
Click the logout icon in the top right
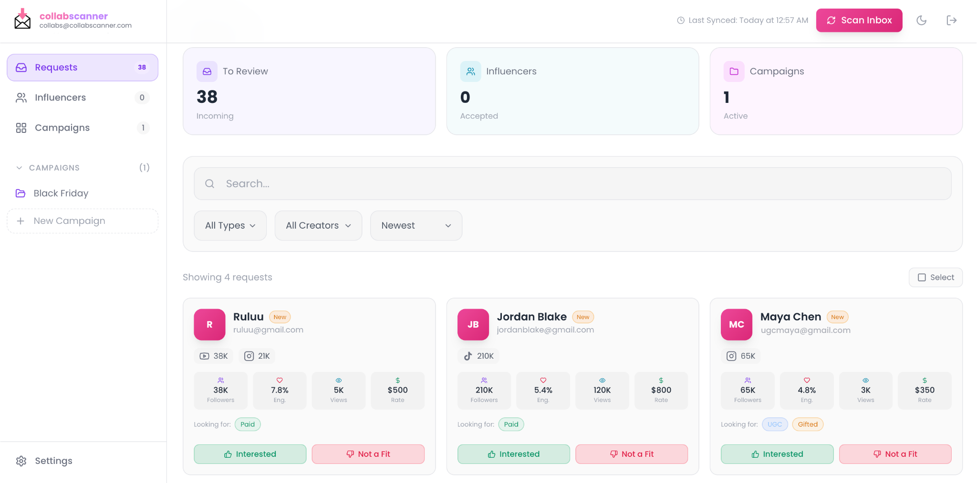[x=952, y=20]
